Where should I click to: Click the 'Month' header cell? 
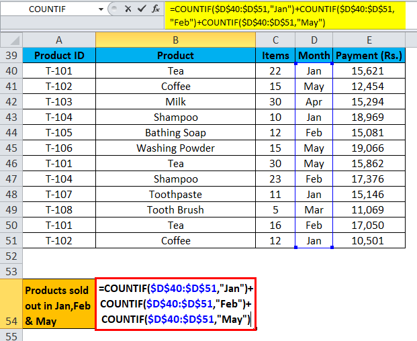314,55
